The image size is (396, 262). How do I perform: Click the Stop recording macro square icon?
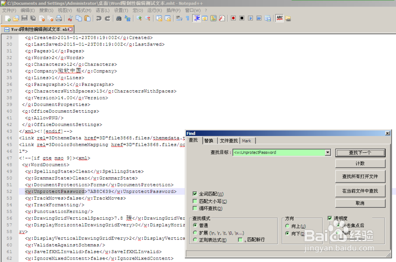pyautogui.click(x=242, y=18)
